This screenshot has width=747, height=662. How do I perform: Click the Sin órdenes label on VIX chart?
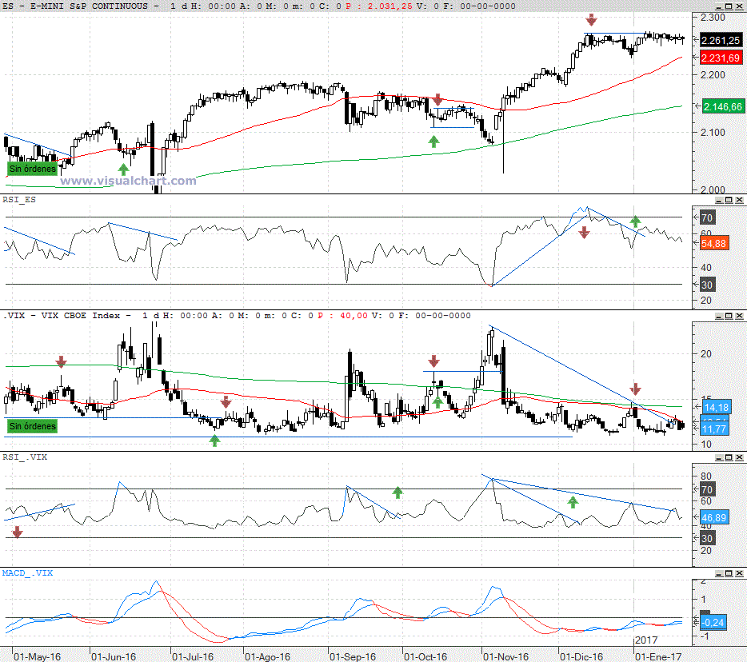[x=33, y=426]
